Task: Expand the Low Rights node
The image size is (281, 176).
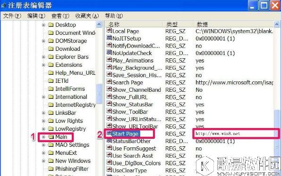Action: pos(43,121)
